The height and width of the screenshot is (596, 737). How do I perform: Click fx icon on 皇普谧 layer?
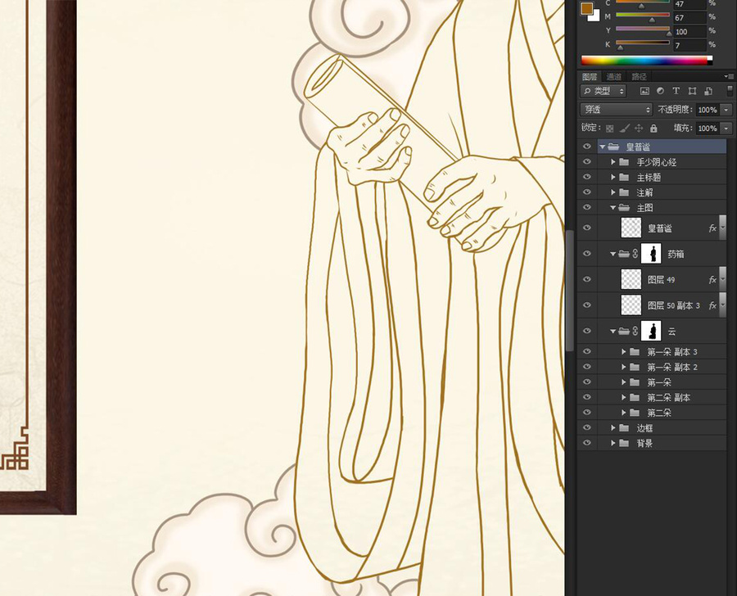(712, 228)
